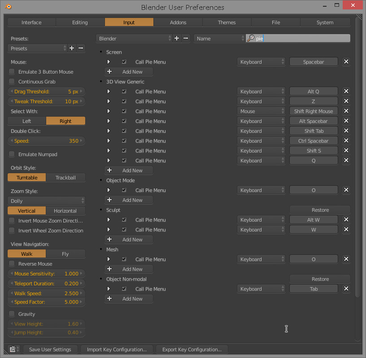The width and height of the screenshot is (366, 358).
Task: Enable Emulate 3 Button Mouse
Action: click(12, 72)
